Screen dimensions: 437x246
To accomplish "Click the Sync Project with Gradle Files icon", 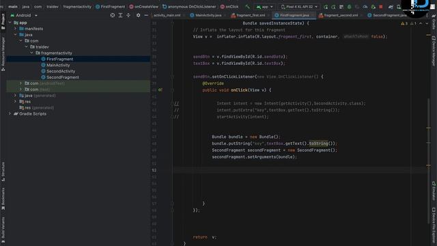I will coord(391,7).
